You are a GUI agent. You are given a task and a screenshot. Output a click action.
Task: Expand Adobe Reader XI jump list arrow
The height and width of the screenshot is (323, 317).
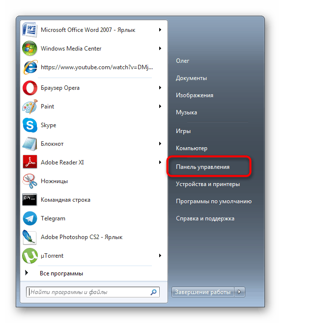pos(160,162)
